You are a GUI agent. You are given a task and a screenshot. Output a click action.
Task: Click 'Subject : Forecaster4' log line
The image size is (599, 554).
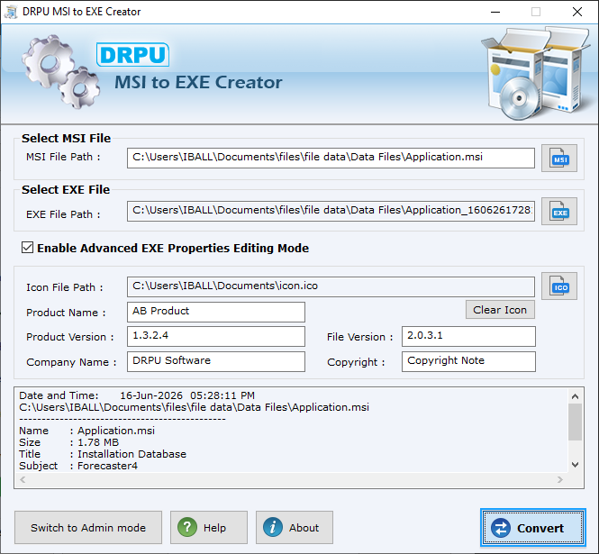(78, 466)
